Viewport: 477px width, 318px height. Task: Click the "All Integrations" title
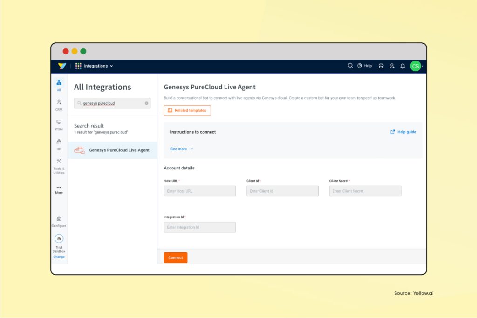102,87
